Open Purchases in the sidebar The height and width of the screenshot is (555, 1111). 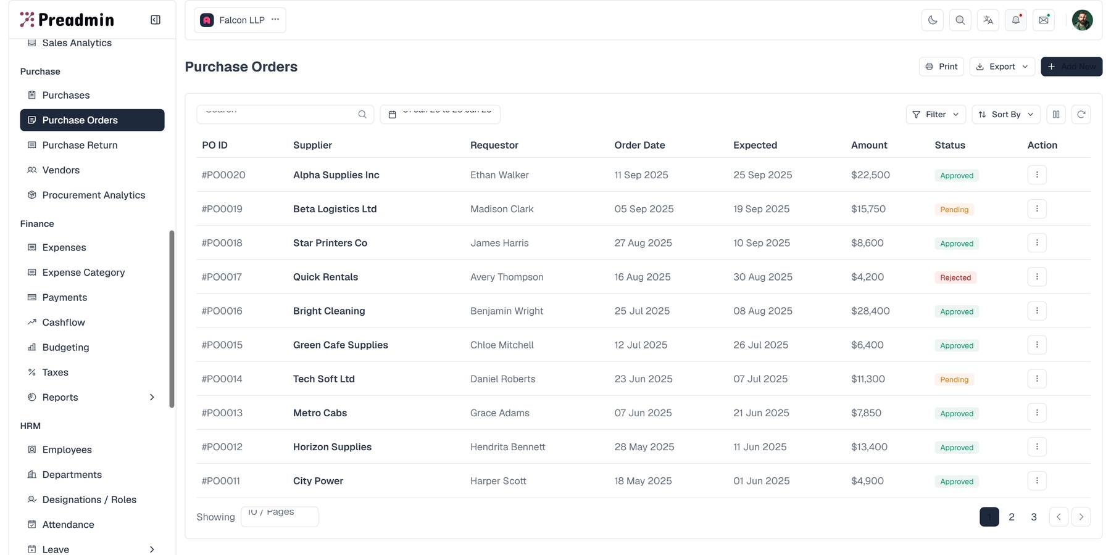click(x=92, y=95)
